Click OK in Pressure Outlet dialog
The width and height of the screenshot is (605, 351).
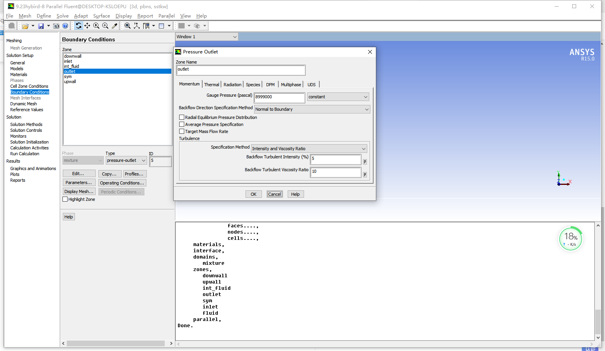(x=253, y=194)
